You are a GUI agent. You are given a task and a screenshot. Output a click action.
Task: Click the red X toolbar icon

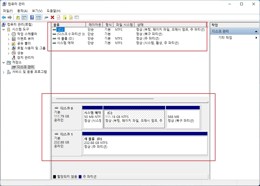[52, 17]
